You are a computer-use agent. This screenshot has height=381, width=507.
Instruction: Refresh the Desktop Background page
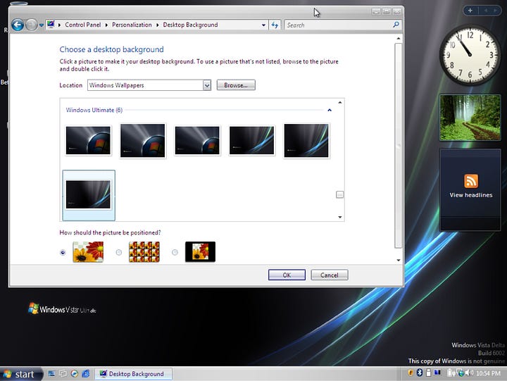point(275,25)
